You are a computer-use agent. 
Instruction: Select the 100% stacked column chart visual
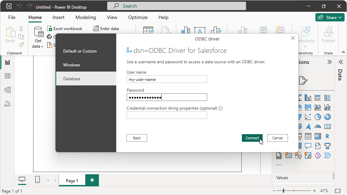328,98
